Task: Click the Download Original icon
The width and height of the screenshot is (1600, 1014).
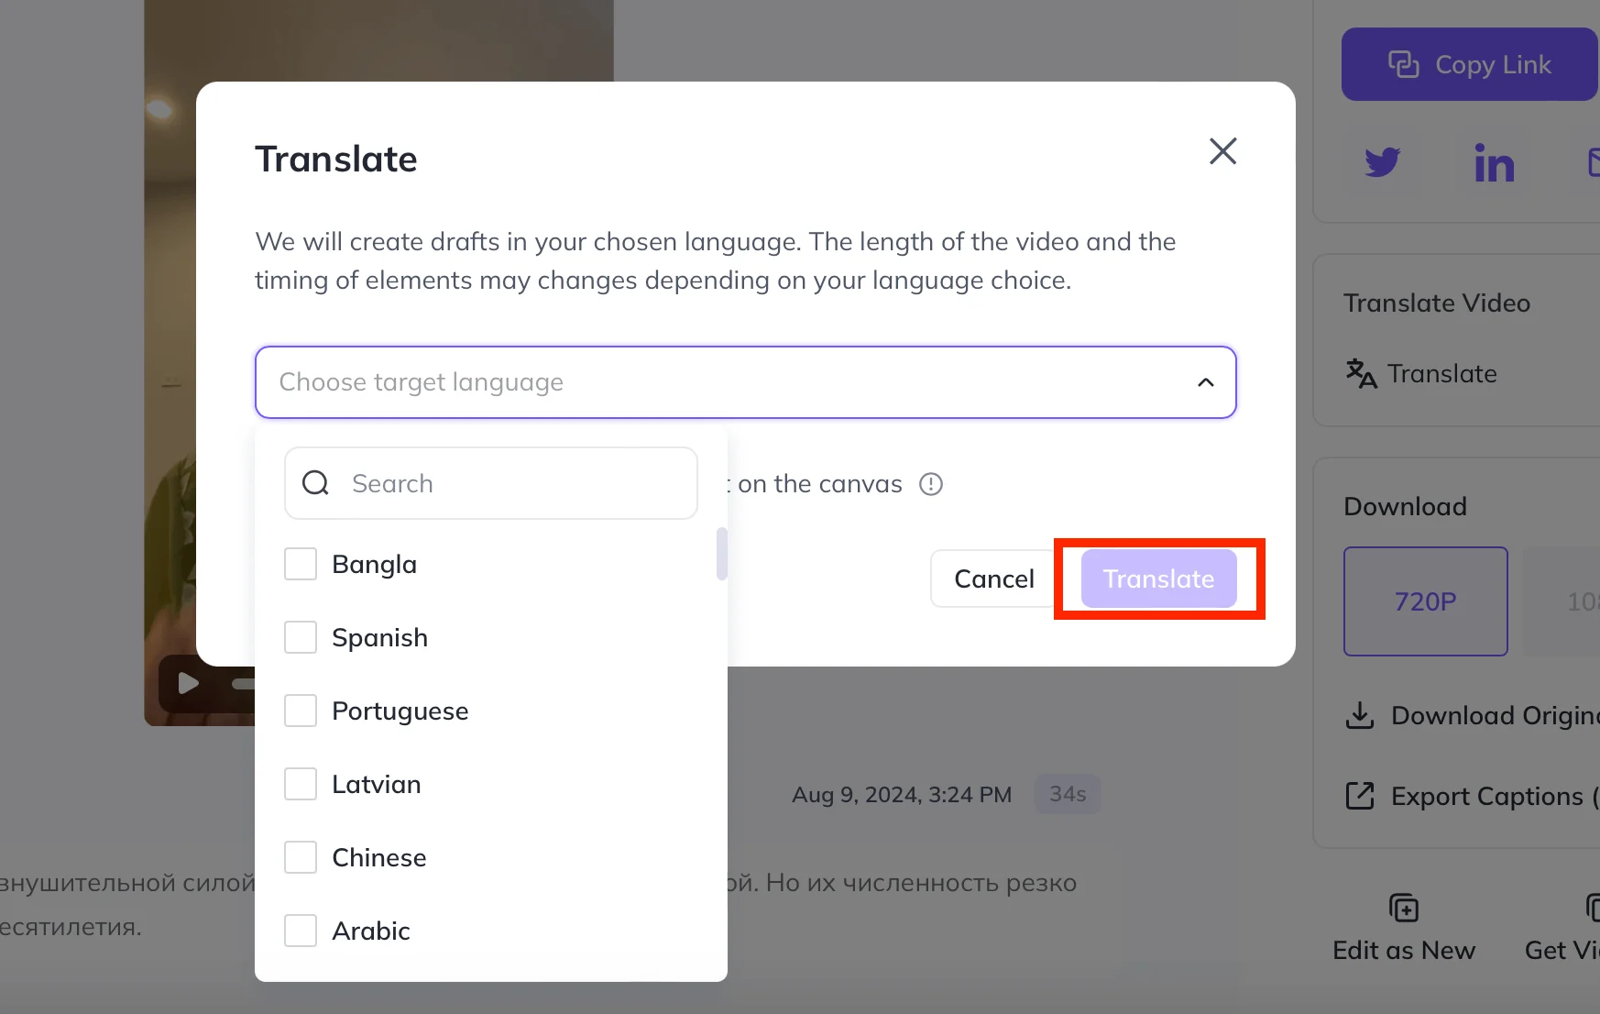Action: pos(1360,715)
